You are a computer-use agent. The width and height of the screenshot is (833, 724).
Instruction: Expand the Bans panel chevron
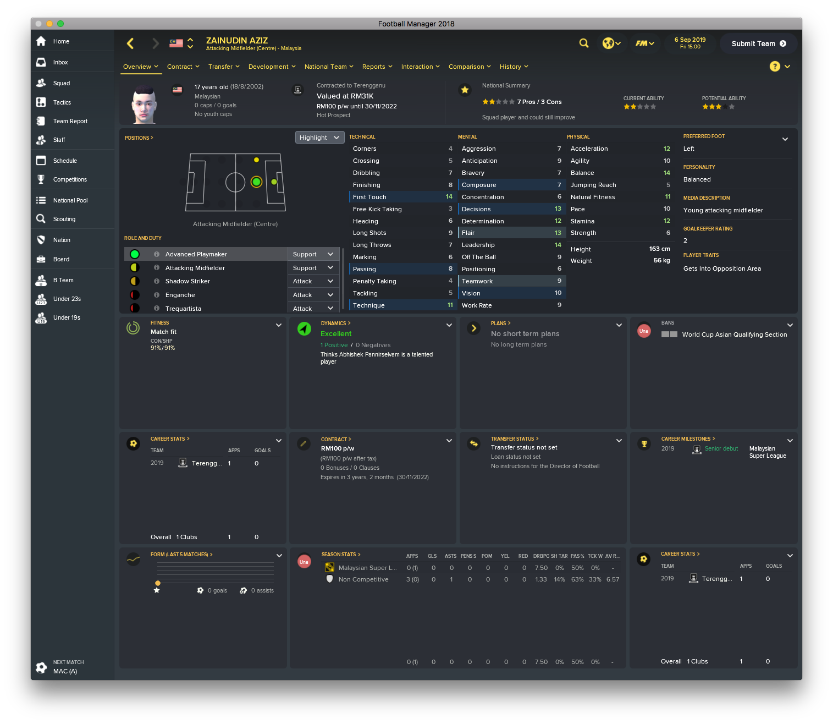(x=790, y=325)
